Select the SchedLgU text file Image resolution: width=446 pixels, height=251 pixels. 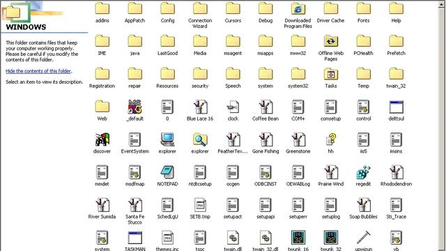pyautogui.click(x=167, y=205)
